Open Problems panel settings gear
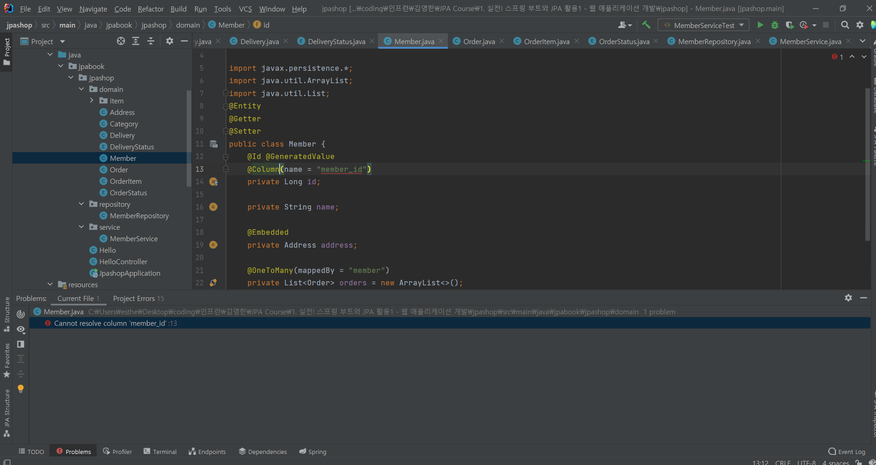This screenshot has height=465, width=876. click(x=848, y=298)
